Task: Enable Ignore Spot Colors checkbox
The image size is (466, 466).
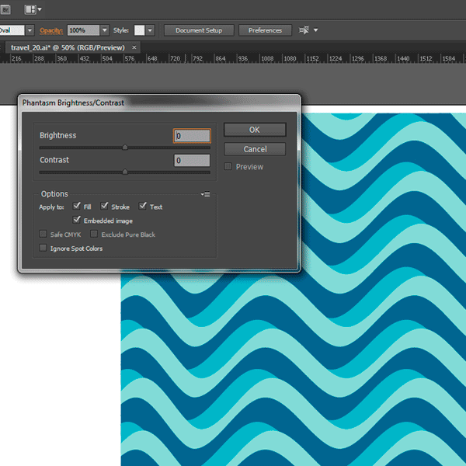Action: [43, 248]
